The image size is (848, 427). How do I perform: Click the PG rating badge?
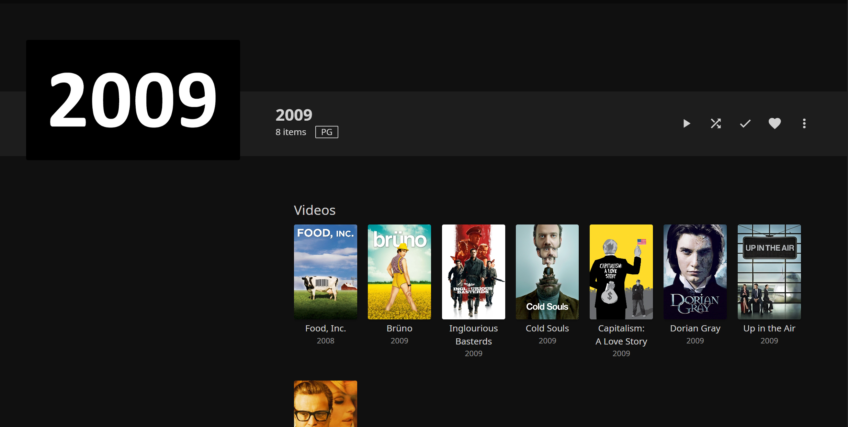[326, 132]
